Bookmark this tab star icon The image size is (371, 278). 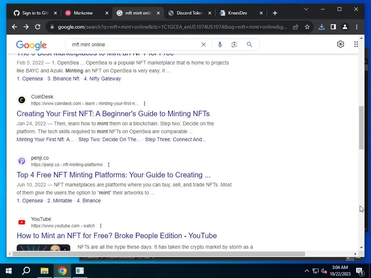(307, 27)
